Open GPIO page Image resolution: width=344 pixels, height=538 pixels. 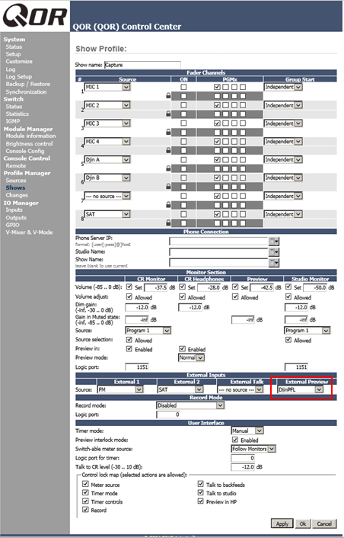12,225
